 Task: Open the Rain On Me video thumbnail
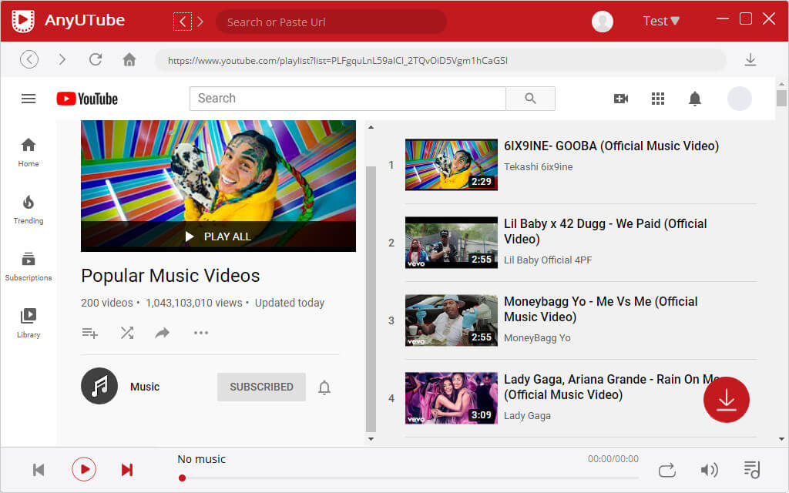click(x=452, y=398)
